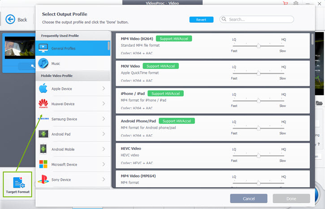The image size is (325, 209).
Task: Open Target Format icon at bottom left
Action: 19,182
